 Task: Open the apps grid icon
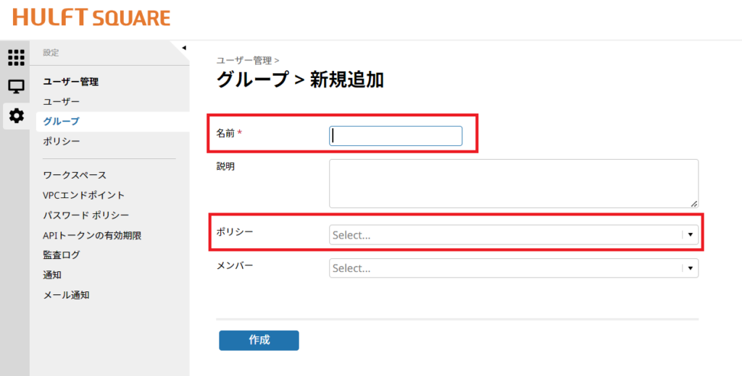coord(15,58)
